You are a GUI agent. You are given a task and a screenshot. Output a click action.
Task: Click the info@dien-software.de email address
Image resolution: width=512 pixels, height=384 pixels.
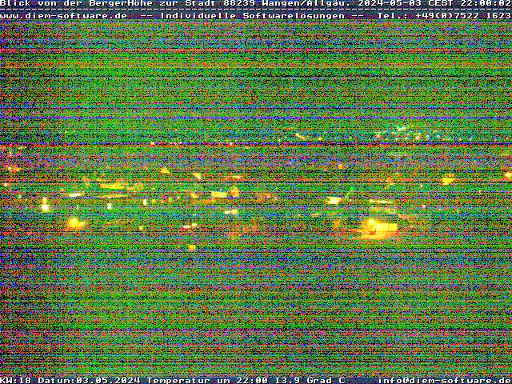pos(444,380)
